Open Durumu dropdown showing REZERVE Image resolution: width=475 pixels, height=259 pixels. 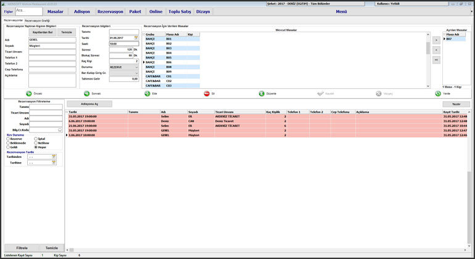[124, 67]
